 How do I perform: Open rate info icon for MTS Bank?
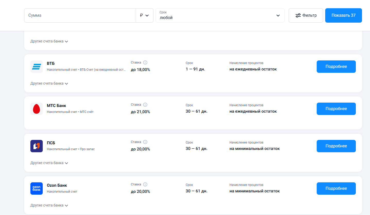[x=145, y=105]
